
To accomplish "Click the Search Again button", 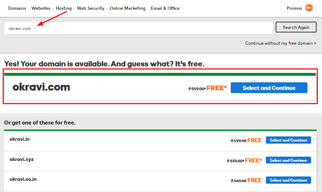I will 296,27.
